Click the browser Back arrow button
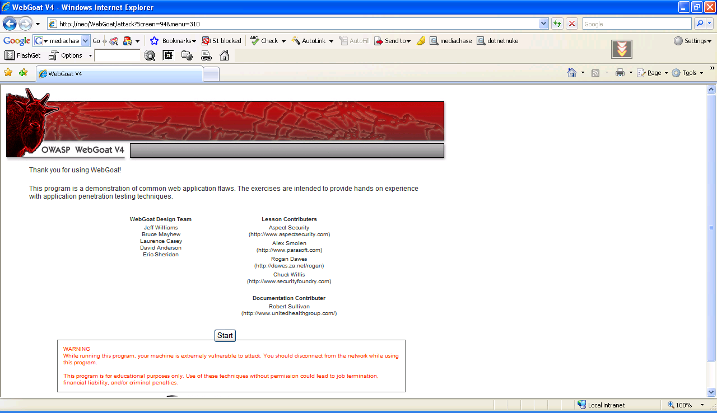Viewport: 717px width, 413px height. click(10, 24)
